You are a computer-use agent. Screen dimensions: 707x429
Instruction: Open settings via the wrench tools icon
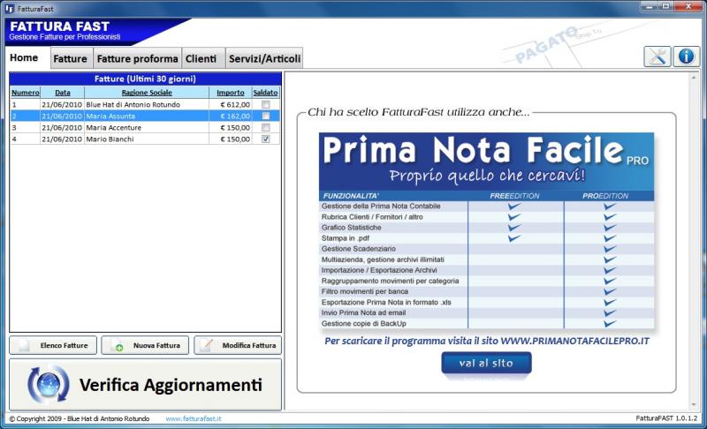click(x=657, y=56)
